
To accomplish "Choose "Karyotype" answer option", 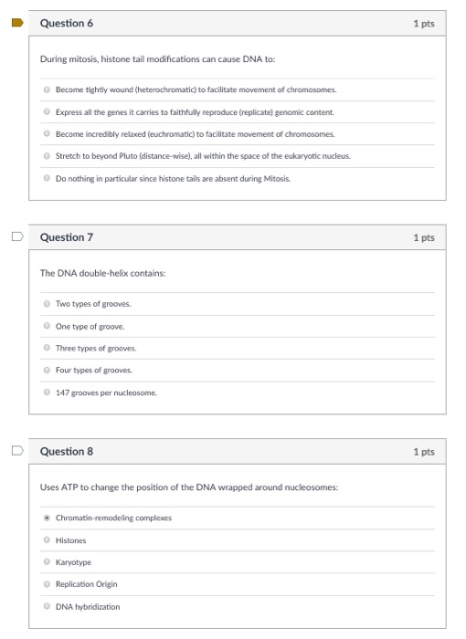I will click(x=47, y=562).
